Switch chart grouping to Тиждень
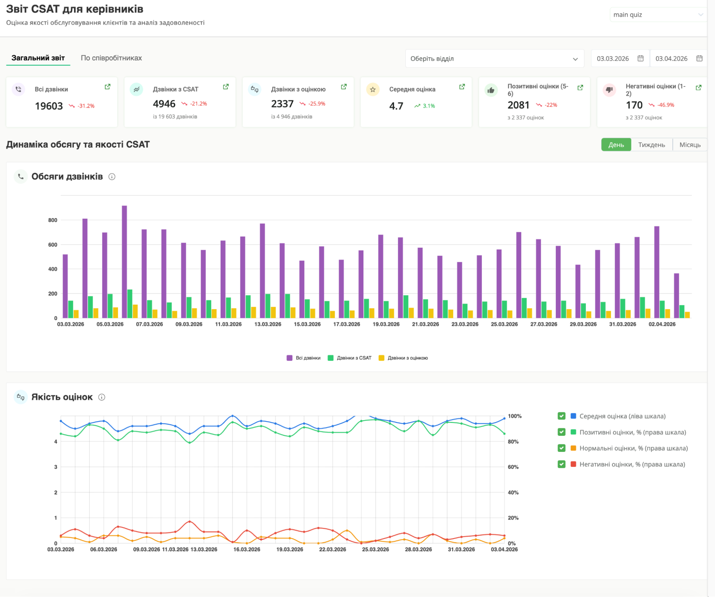 click(x=651, y=145)
